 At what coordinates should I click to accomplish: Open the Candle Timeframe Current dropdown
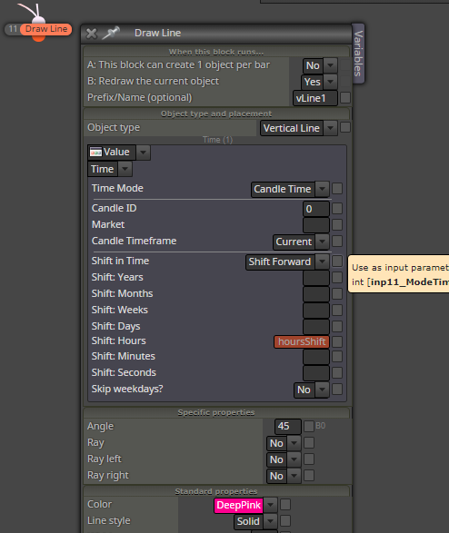301,242
